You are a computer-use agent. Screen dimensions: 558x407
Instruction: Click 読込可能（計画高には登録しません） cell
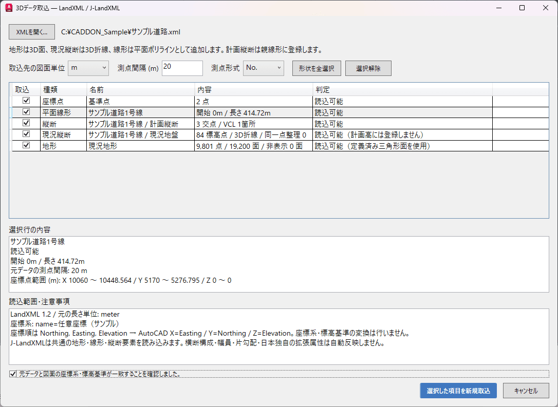click(402, 134)
